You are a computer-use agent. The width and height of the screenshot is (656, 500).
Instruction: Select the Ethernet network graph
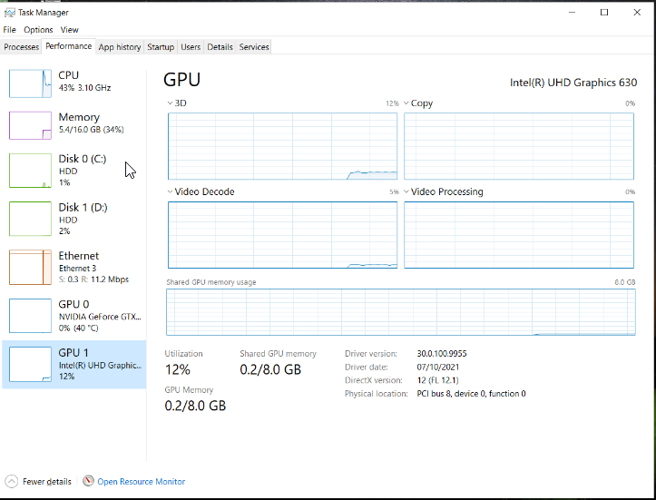click(x=30, y=267)
